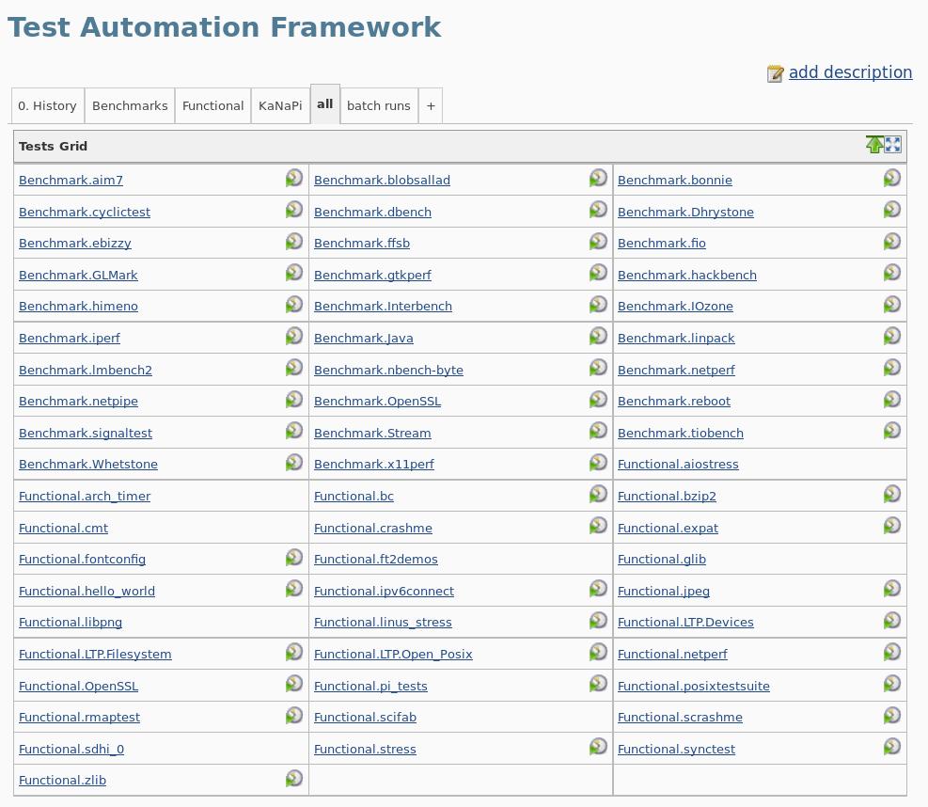
Task: Open the Benchmarks view tab
Action: [x=130, y=106]
